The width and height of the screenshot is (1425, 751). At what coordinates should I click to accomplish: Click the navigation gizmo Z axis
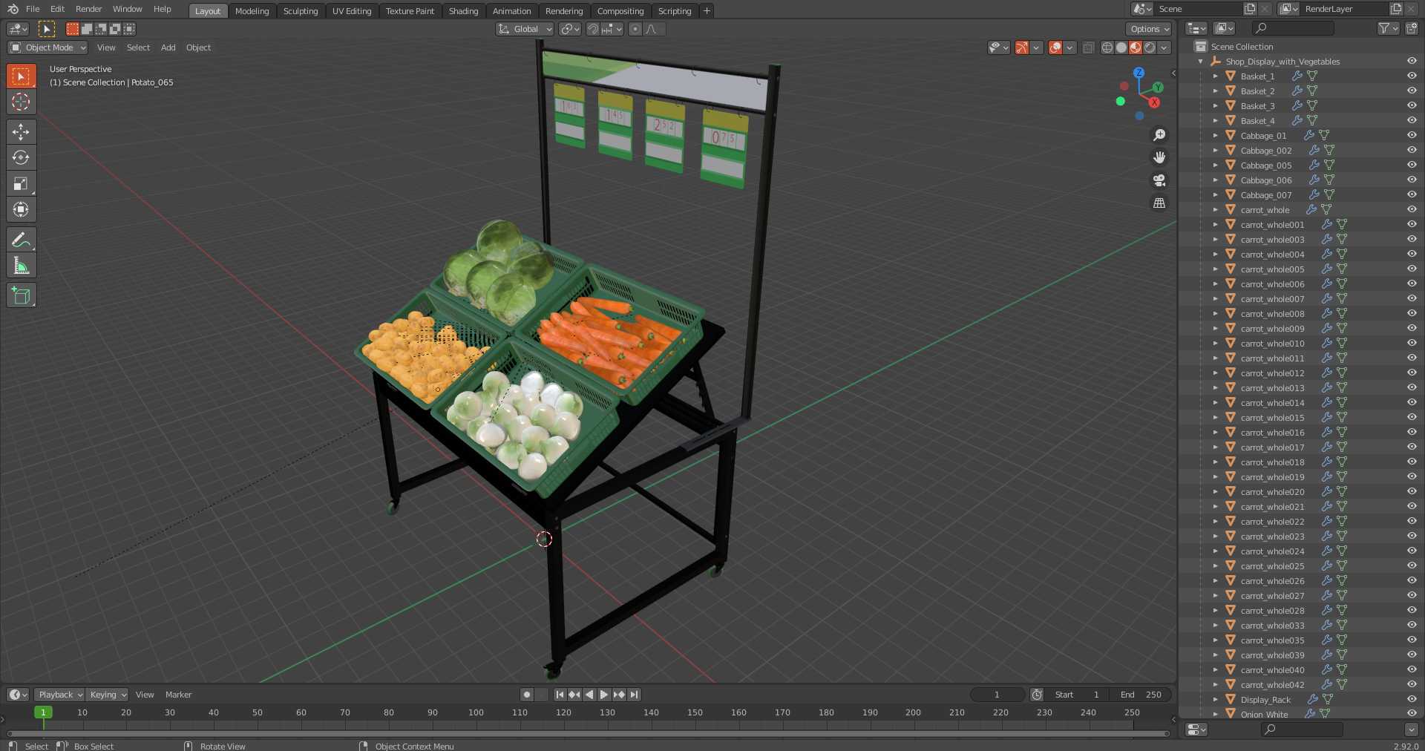click(1139, 73)
